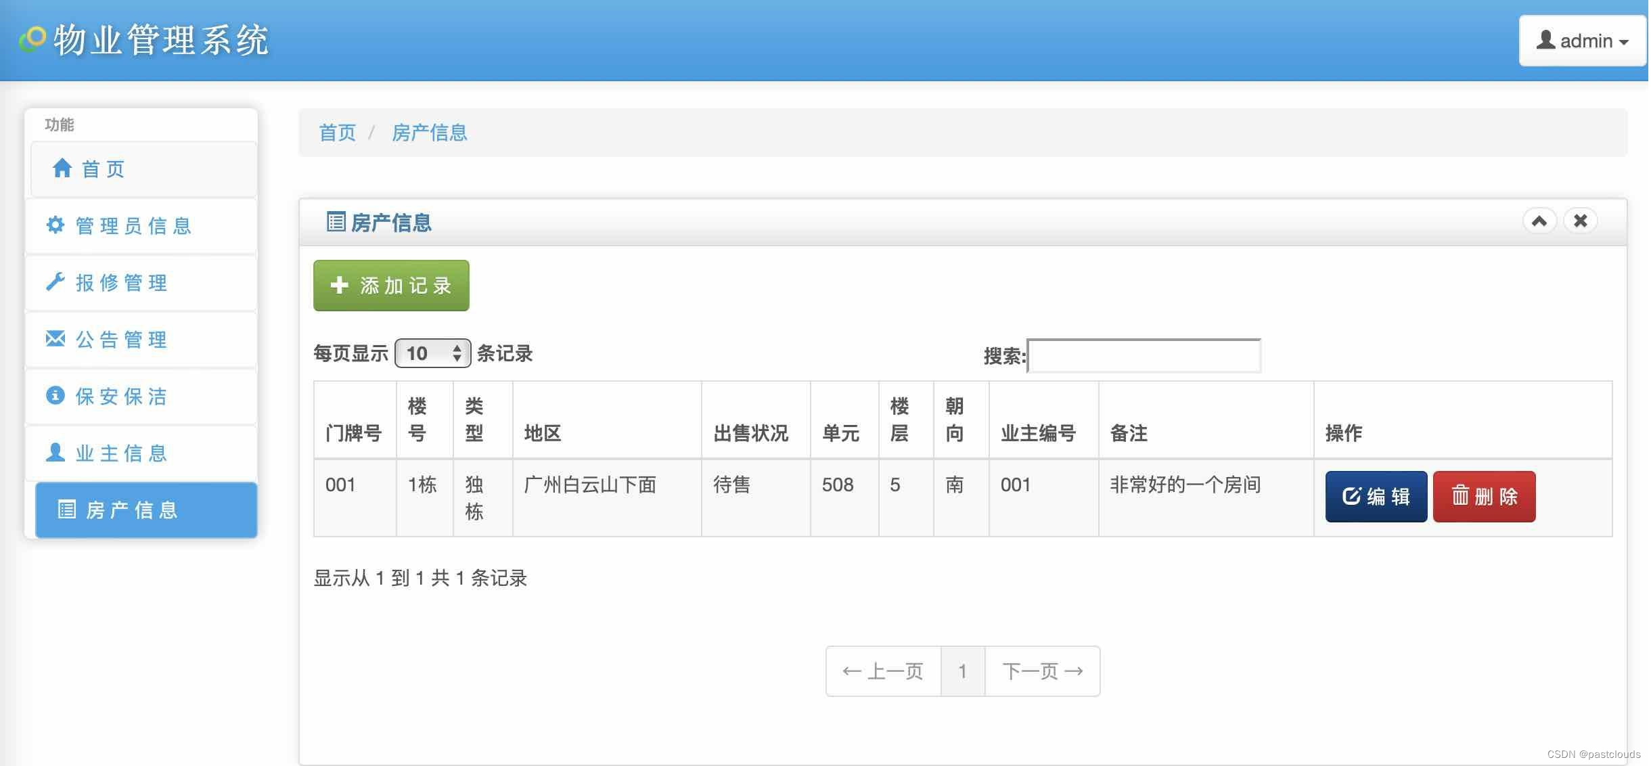Click the wrench icon for 报修管理
Viewport: 1651px width, 766px height.
55,281
